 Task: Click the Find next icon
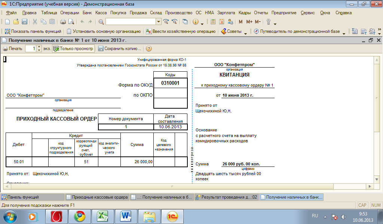tap(166, 22)
